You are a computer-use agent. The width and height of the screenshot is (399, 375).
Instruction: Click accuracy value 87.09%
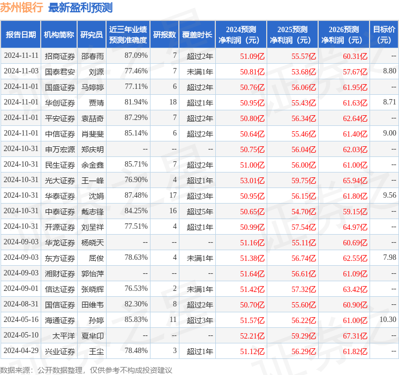coord(136,55)
